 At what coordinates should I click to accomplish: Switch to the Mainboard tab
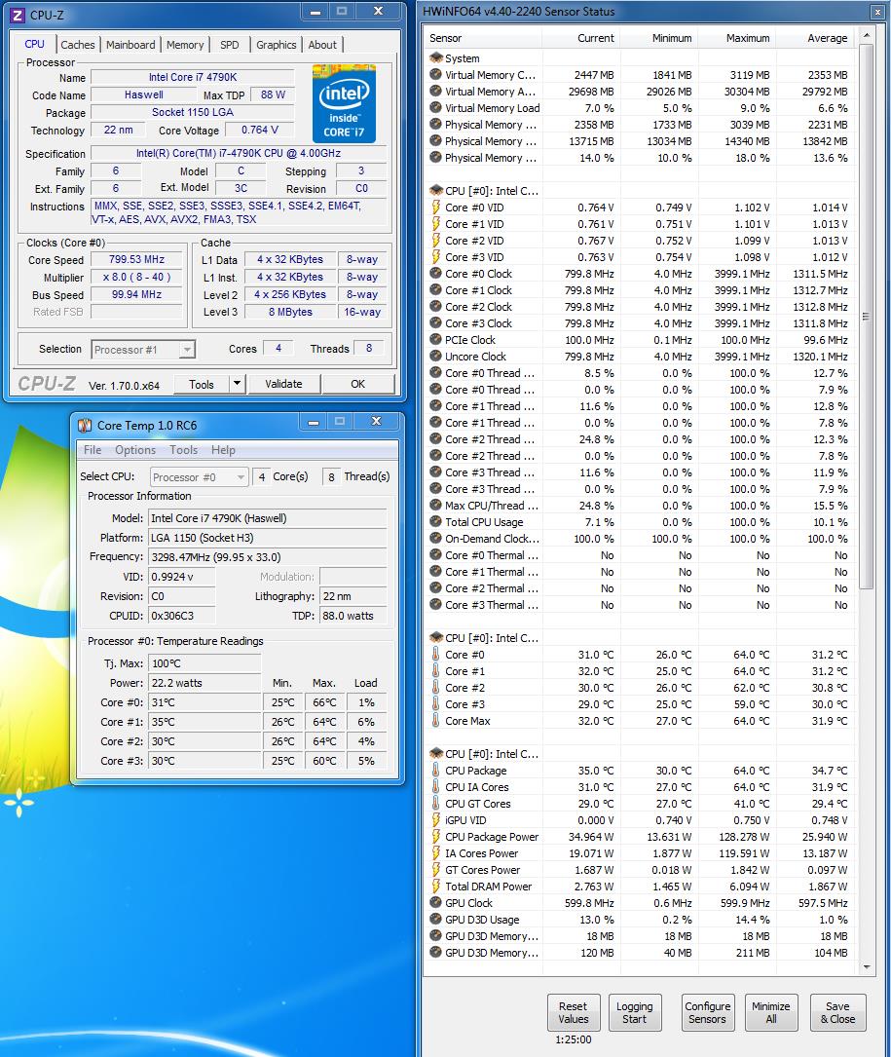pyautogui.click(x=130, y=45)
